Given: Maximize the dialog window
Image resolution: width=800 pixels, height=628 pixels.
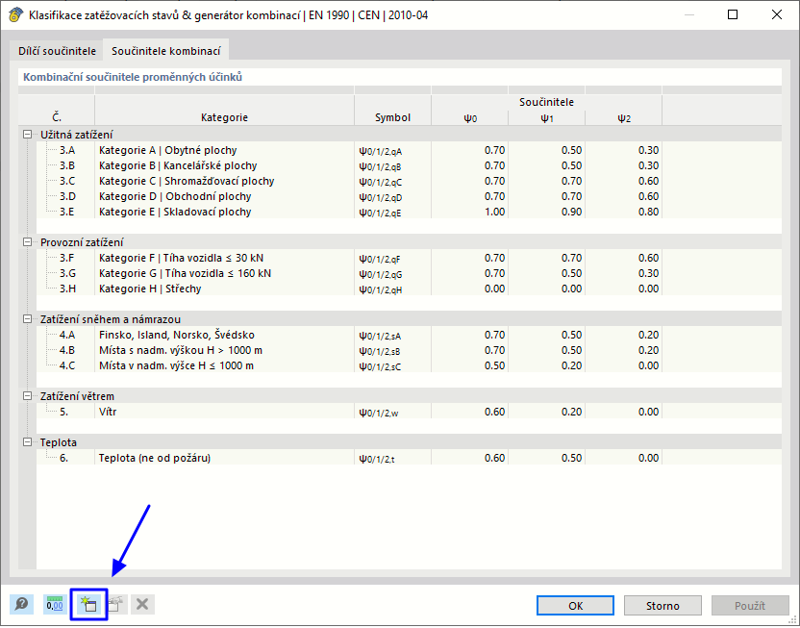Looking at the screenshot, I should (x=733, y=14).
